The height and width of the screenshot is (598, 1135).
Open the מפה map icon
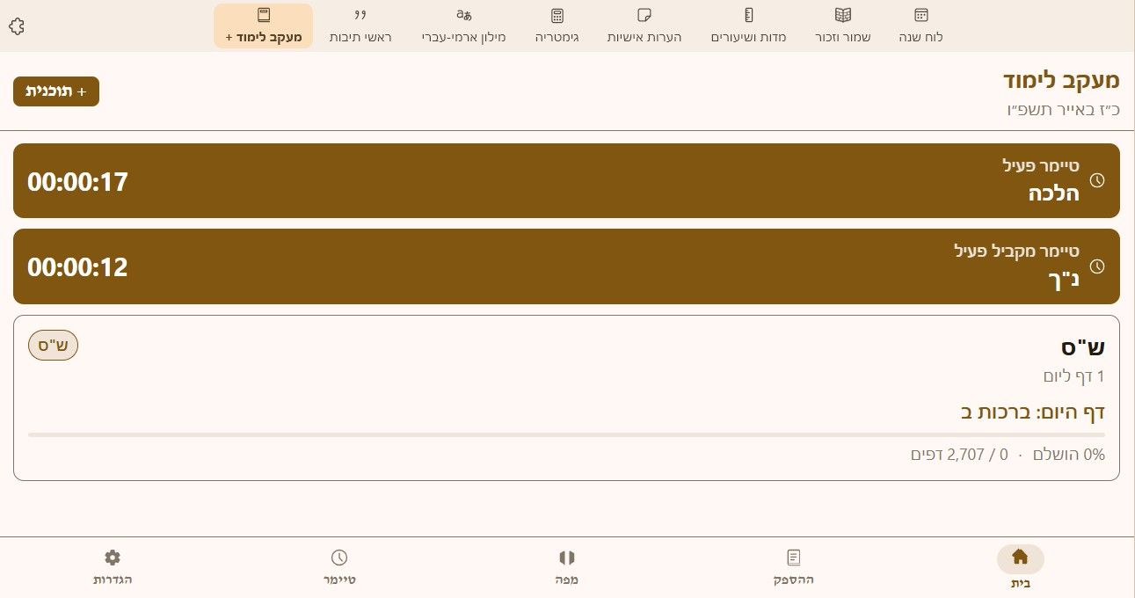point(567,558)
